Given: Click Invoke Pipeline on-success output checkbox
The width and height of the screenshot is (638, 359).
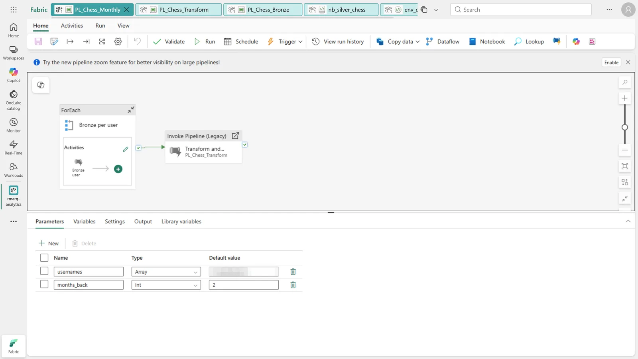Looking at the screenshot, I should tap(245, 145).
